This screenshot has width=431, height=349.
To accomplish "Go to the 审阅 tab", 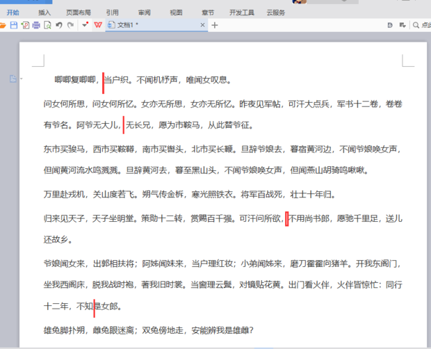I will tap(145, 13).
